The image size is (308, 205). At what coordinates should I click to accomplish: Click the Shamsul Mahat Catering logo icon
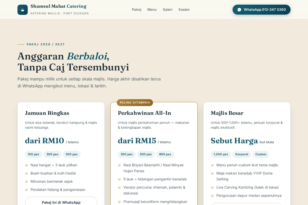click(x=23, y=10)
